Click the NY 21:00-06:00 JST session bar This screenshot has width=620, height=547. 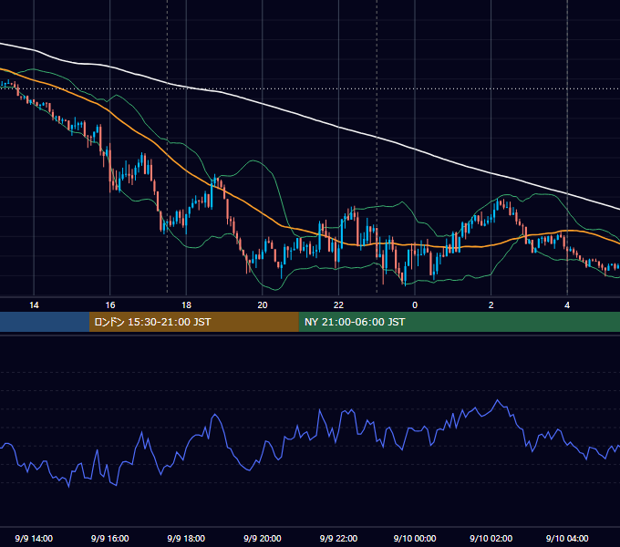click(x=459, y=322)
